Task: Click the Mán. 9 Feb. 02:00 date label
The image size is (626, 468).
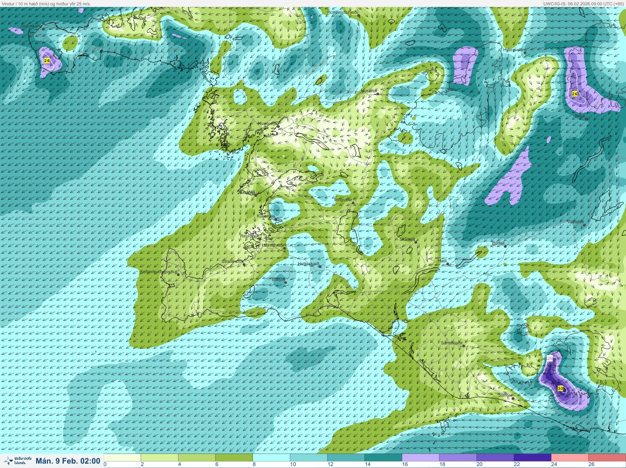Action: click(x=68, y=461)
